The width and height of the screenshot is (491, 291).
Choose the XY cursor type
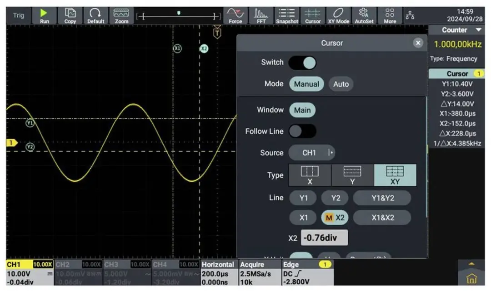(395, 175)
